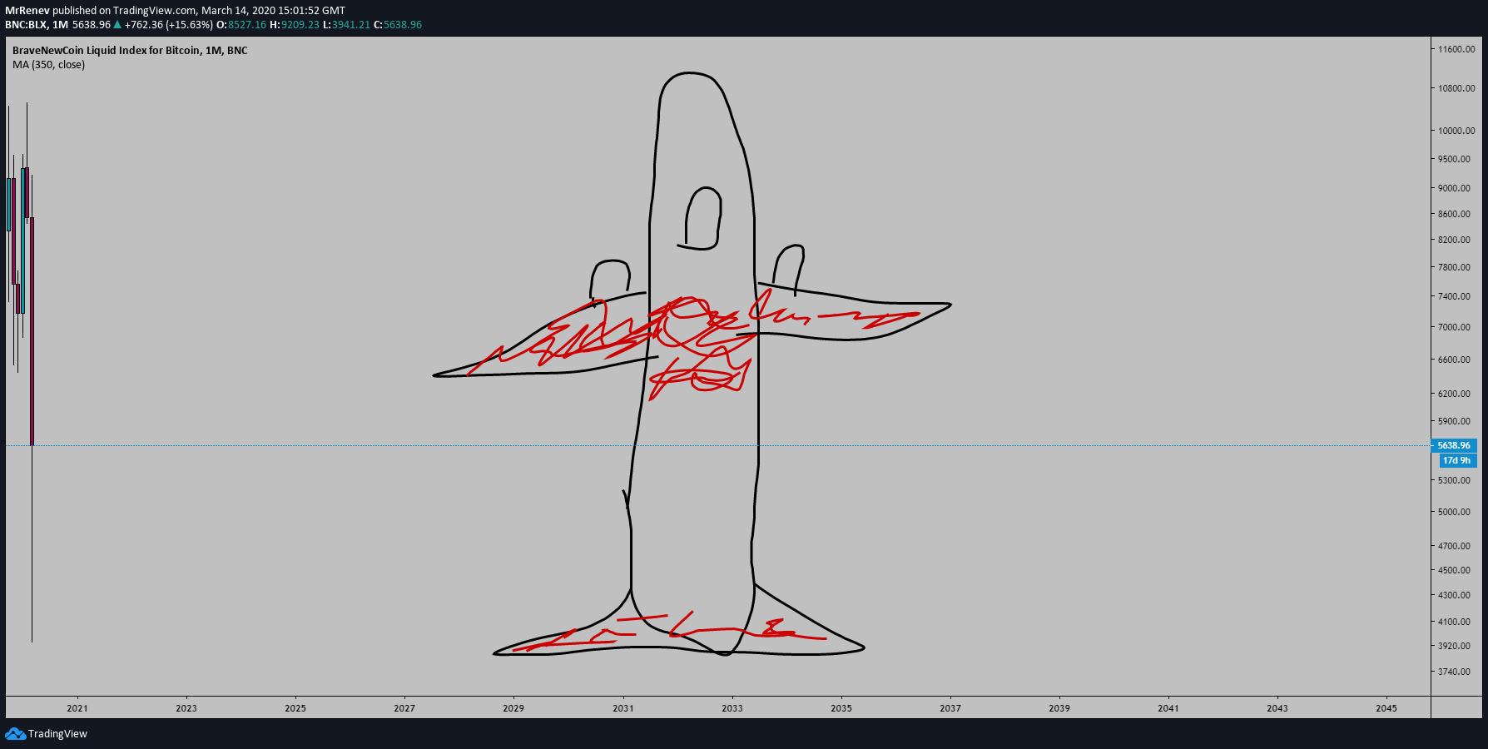Click the 2029 label on the time axis
This screenshot has width=1488, height=749.
click(513, 708)
